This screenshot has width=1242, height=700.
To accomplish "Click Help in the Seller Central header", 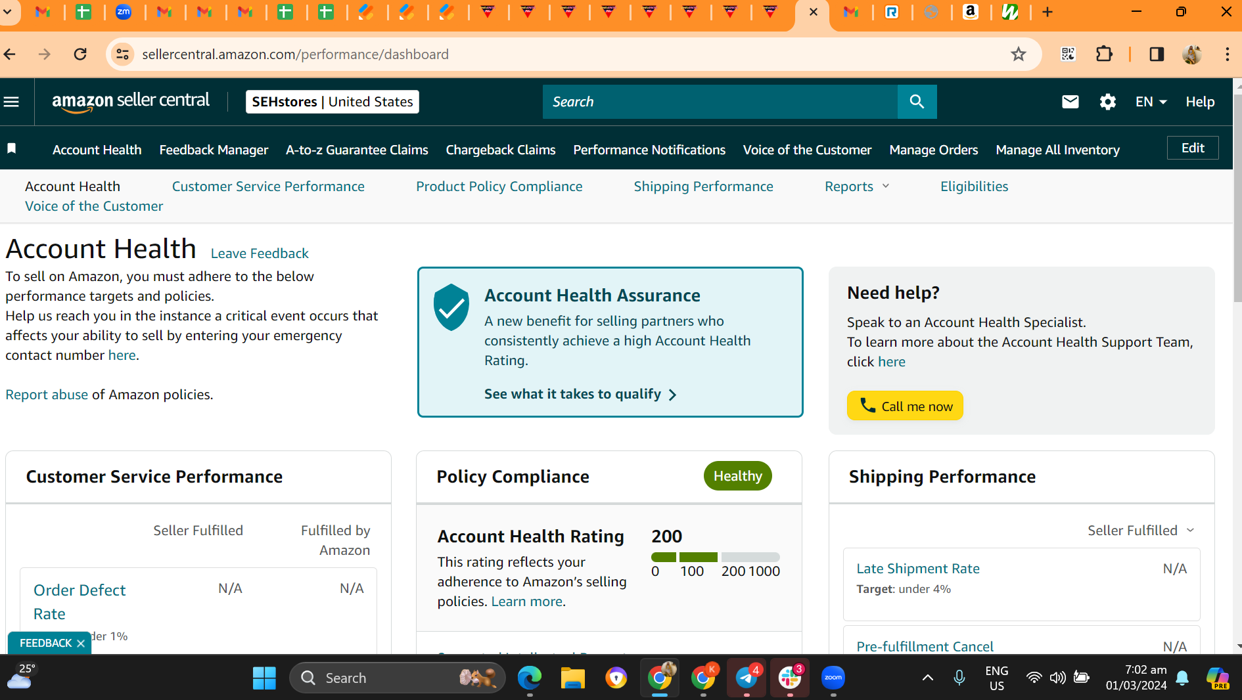I will point(1200,102).
